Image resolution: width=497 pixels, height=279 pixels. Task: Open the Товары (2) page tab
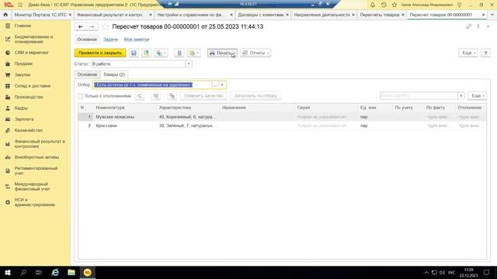[114, 74]
